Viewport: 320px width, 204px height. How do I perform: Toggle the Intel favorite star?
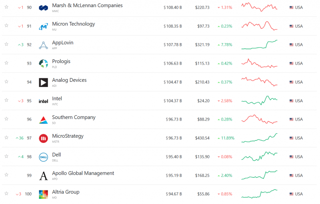pos(6,100)
